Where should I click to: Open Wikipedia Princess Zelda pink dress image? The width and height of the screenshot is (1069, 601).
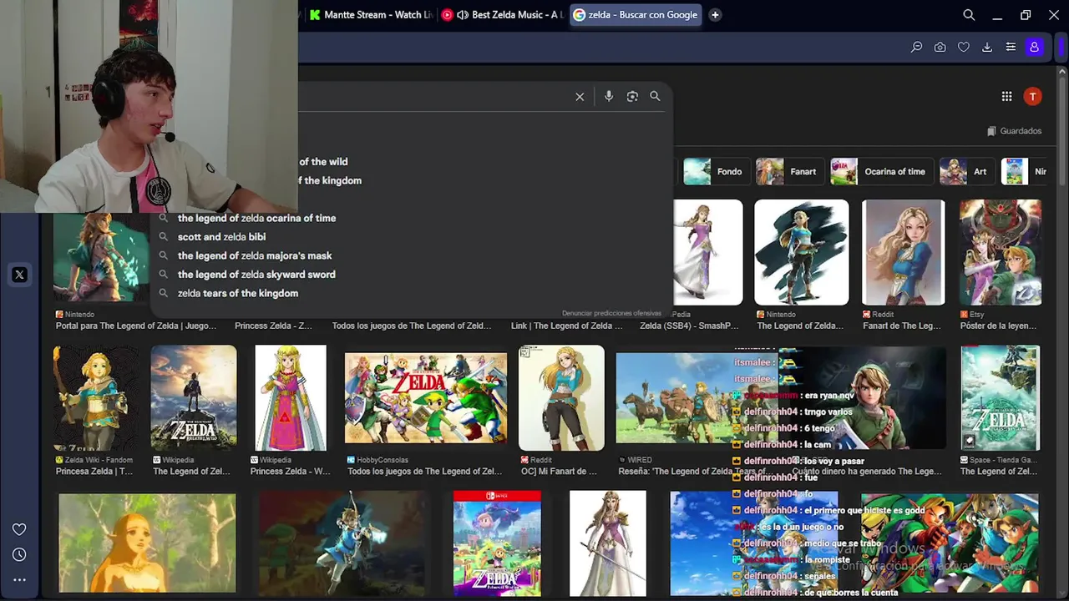(291, 398)
